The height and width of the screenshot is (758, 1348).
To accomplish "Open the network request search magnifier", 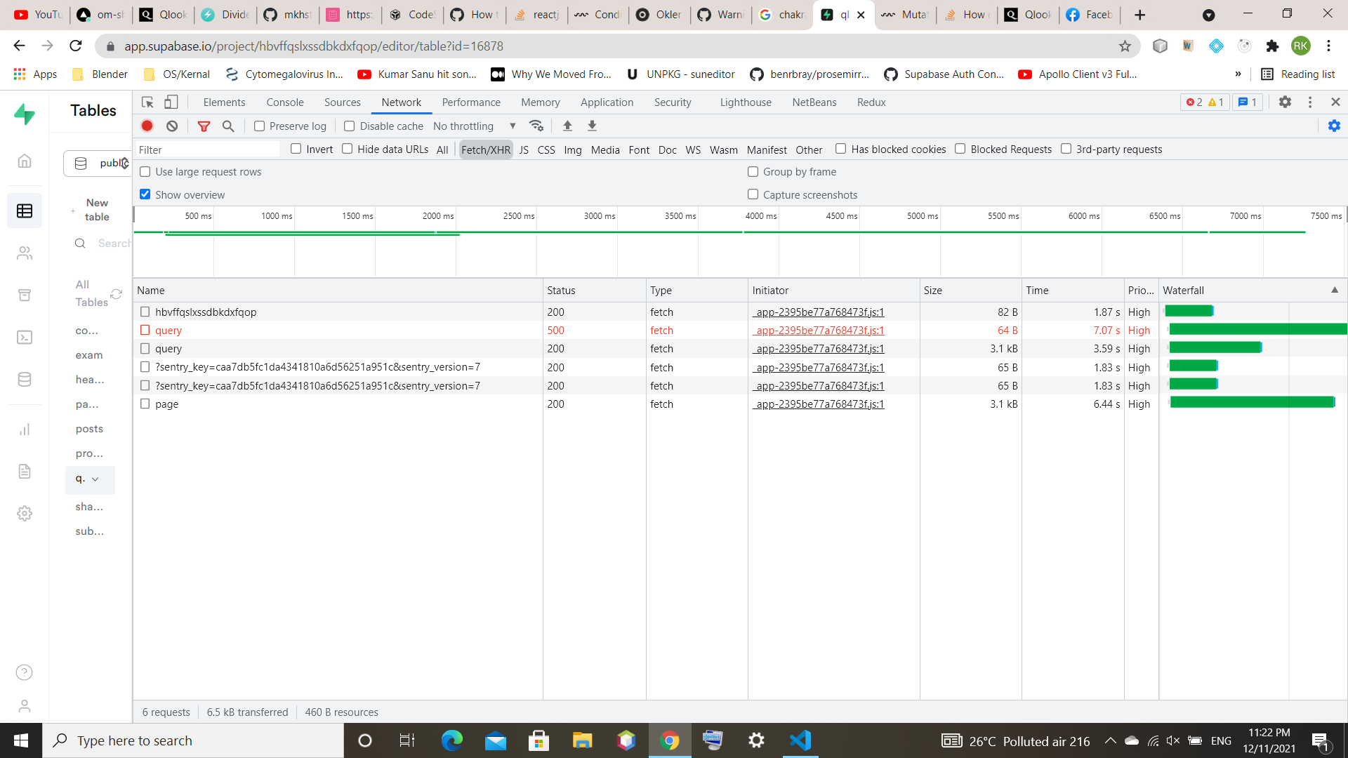I will point(227,126).
